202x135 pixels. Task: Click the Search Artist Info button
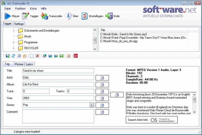pos(152,120)
